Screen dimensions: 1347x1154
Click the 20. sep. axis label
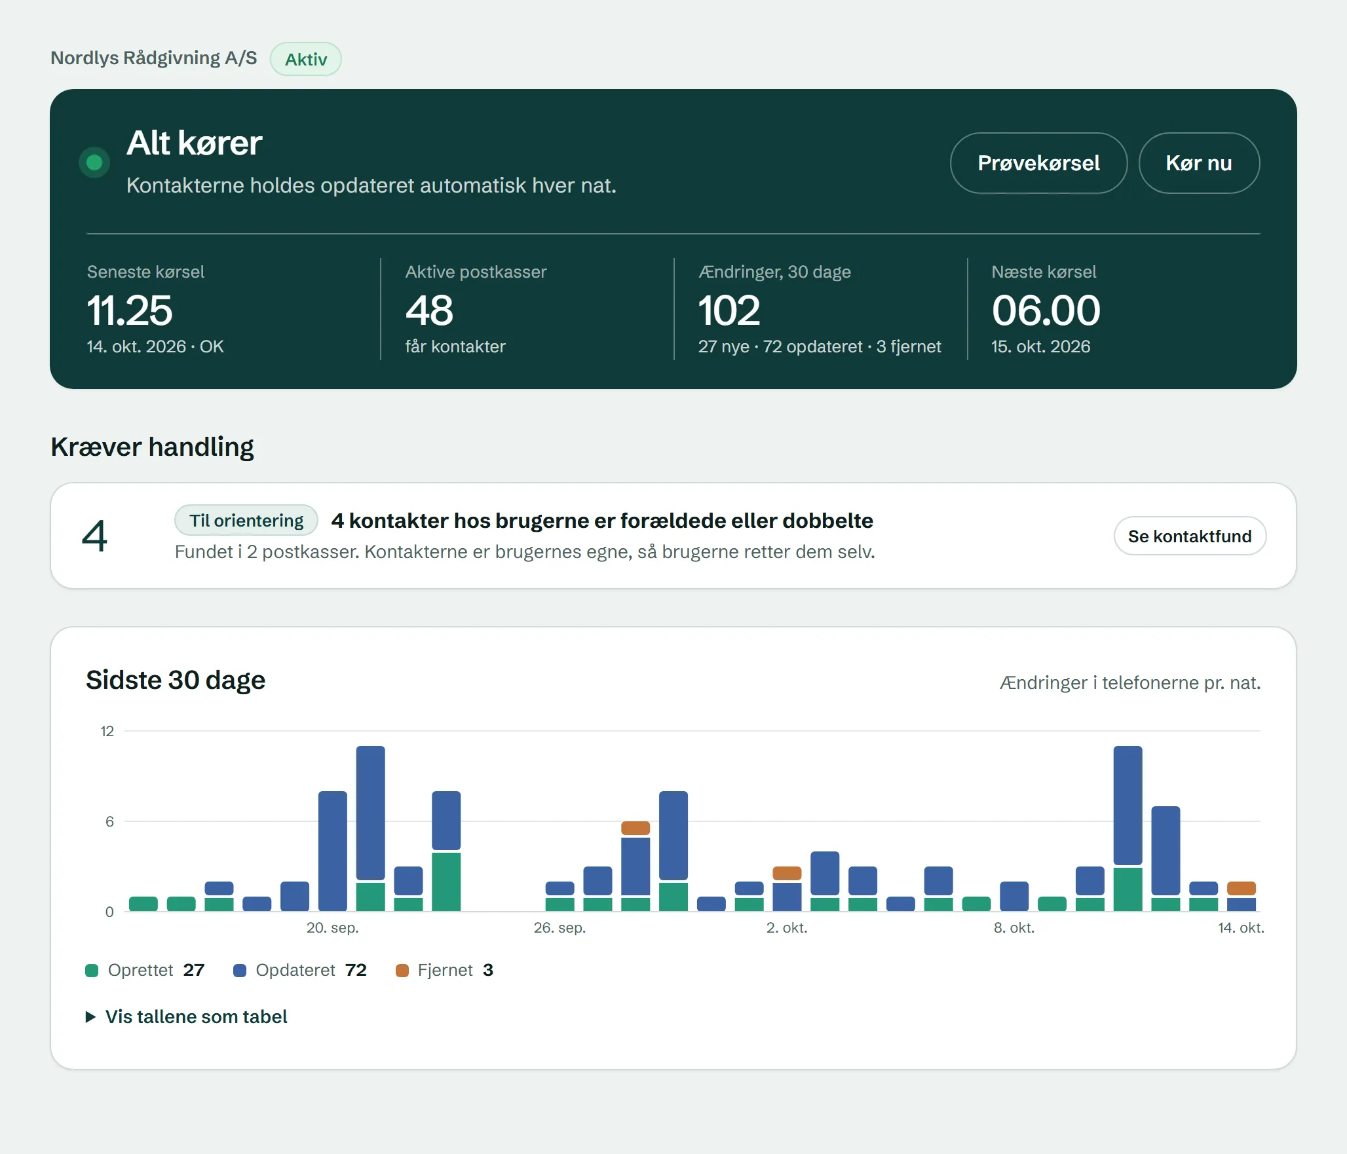[333, 927]
